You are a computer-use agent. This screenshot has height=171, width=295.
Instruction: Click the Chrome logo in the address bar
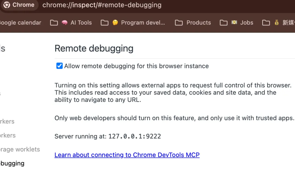tap(7, 5)
